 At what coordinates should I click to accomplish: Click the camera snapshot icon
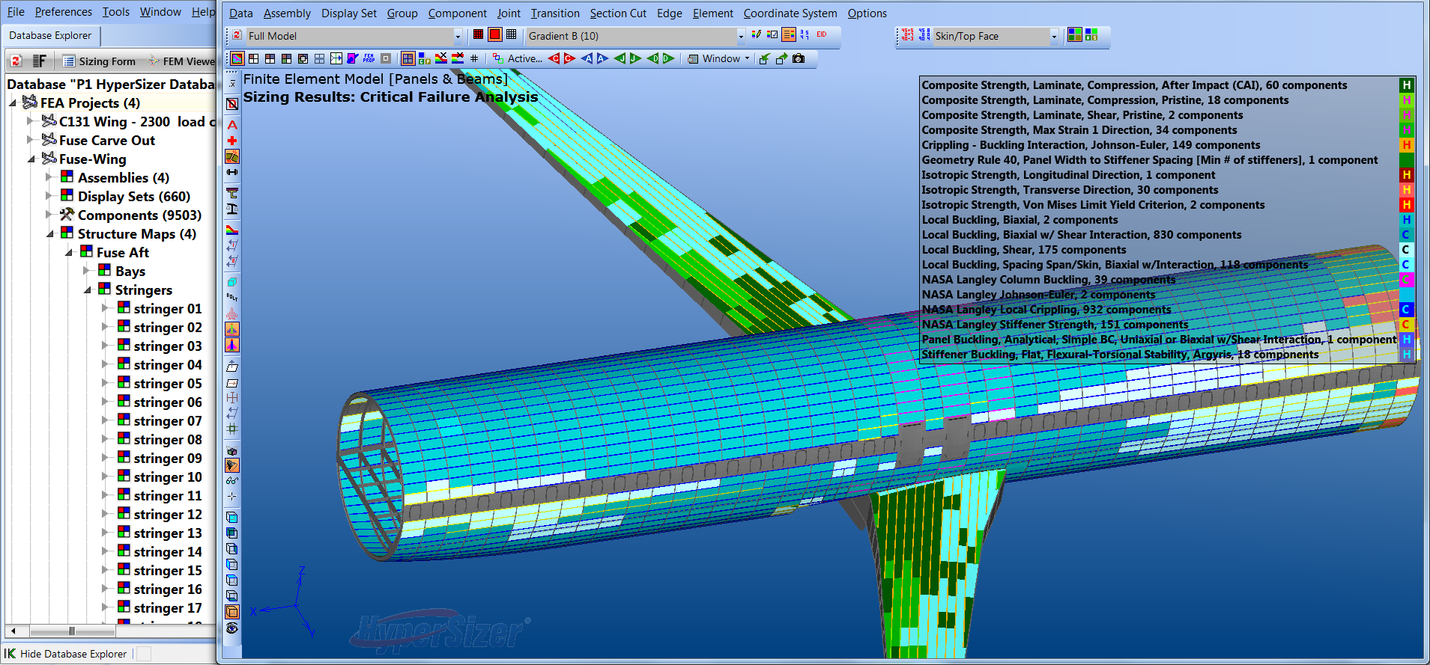(799, 58)
